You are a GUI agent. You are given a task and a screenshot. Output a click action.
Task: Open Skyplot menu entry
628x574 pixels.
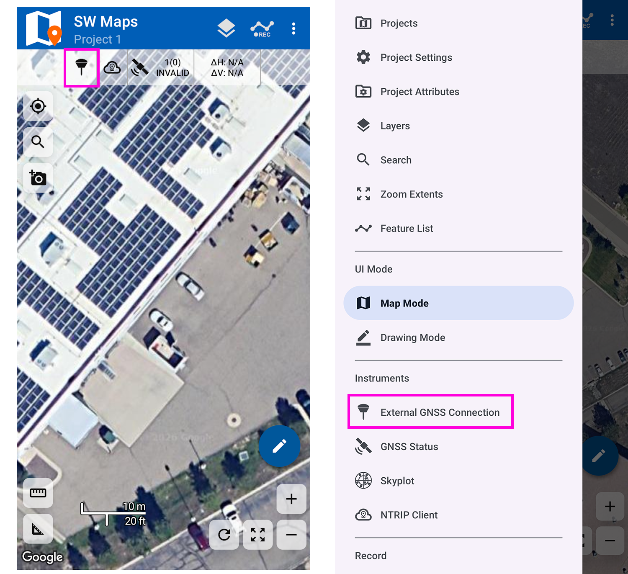(458, 481)
